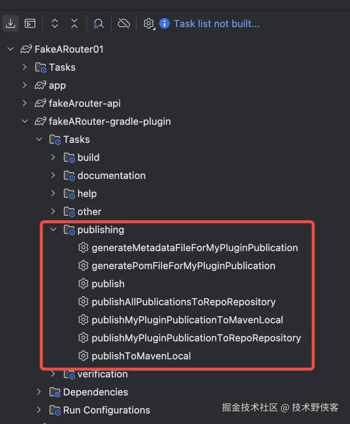Click the 'Task list not built...' link

[x=216, y=24]
